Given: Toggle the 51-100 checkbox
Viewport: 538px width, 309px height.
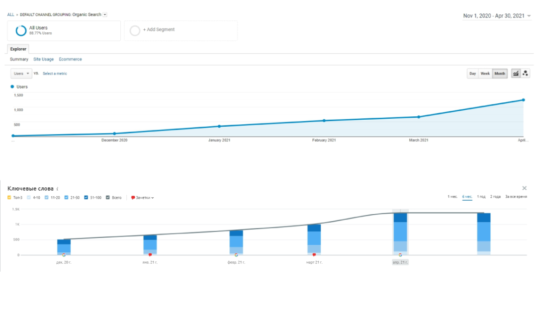Looking at the screenshot, I should (86, 198).
